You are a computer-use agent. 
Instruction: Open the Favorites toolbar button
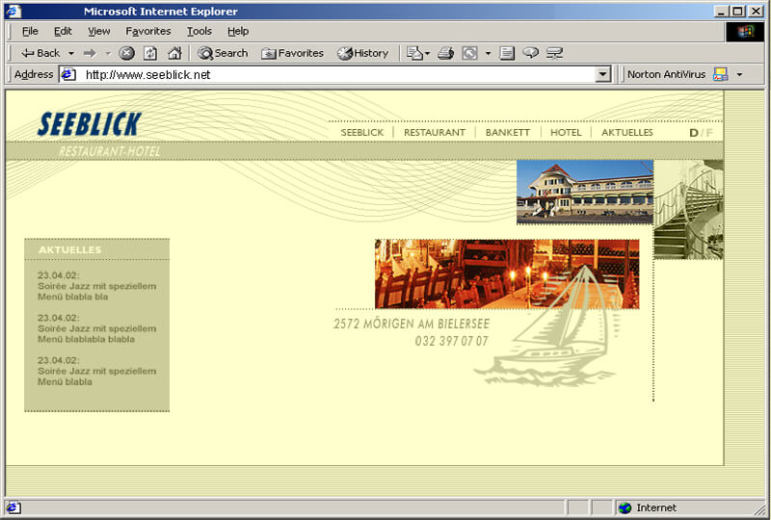292,53
